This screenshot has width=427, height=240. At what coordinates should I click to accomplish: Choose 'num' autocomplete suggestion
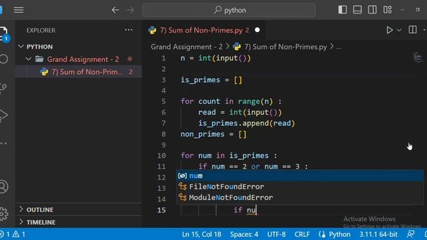(300, 176)
